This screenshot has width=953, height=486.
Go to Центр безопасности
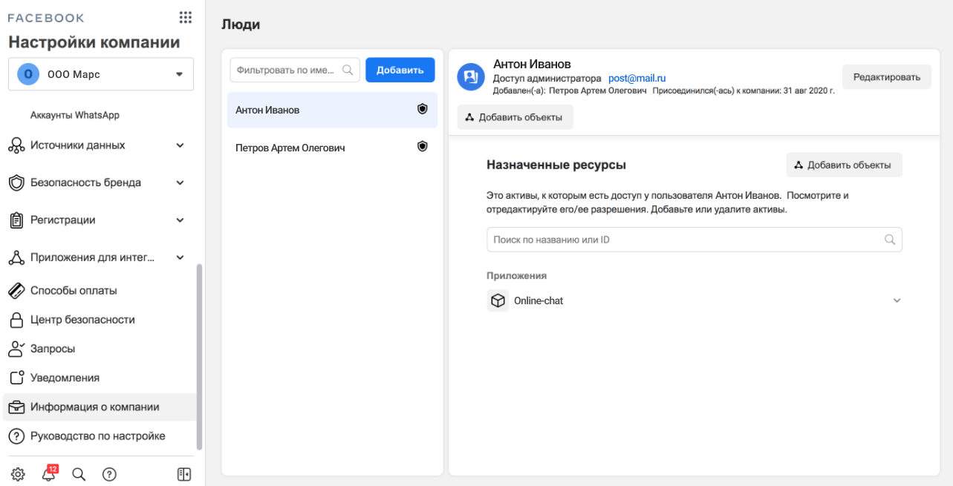[x=82, y=320]
